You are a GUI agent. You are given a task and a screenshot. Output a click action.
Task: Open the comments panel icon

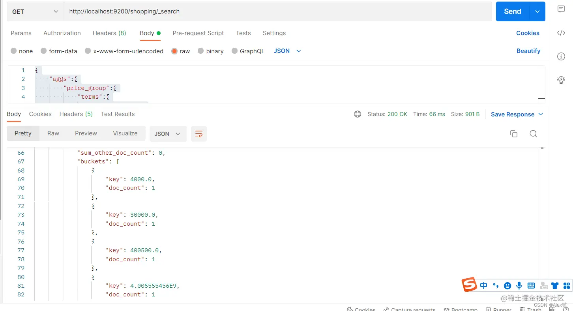pos(561,9)
